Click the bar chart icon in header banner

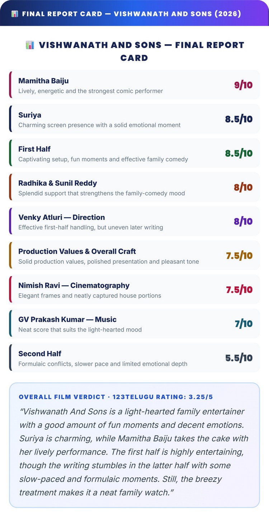pos(15,14)
